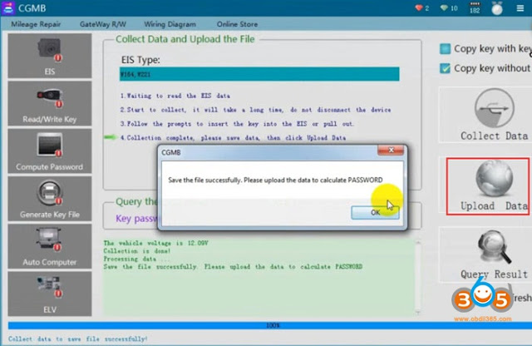Click the Query Result magnifier icon

495,247
